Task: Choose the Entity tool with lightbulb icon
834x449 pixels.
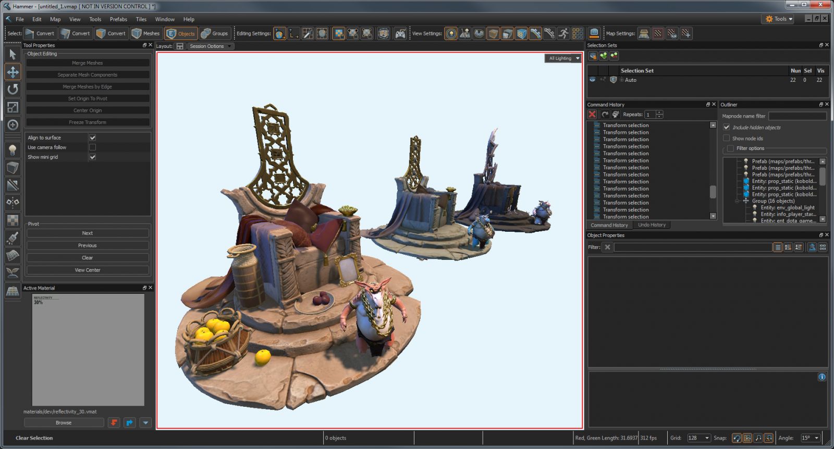Action: [13, 150]
